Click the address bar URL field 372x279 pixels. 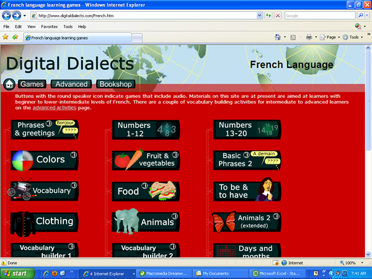point(144,15)
